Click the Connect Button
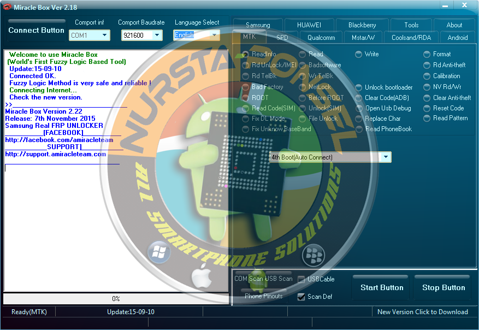The image size is (479, 330). 37,30
